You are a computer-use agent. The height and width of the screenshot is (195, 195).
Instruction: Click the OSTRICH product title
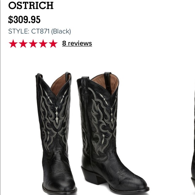pyautogui.click(x=31, y=5)
